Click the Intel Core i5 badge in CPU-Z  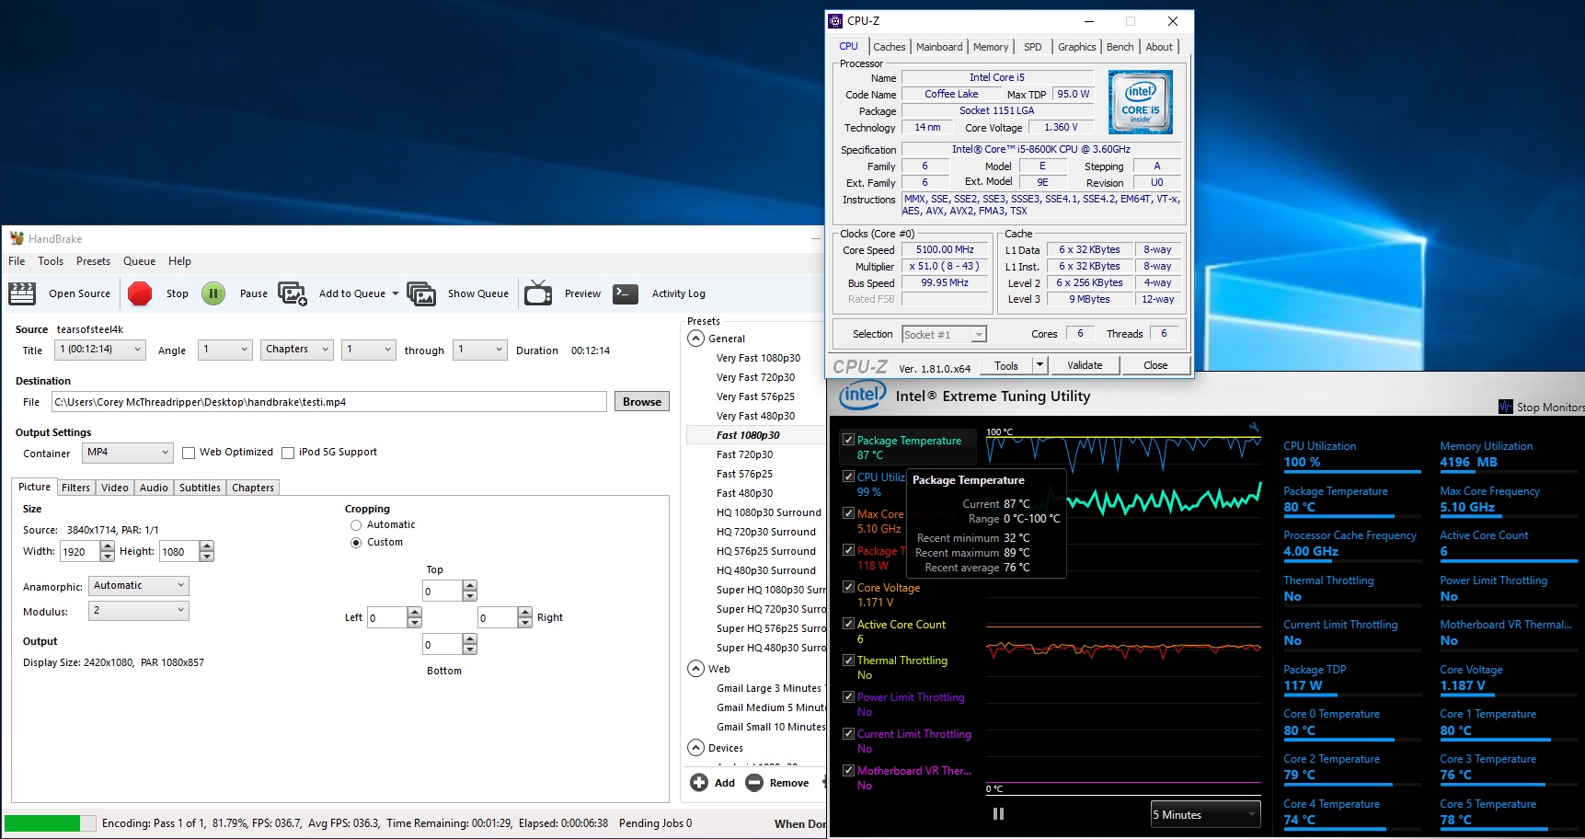click(x=1141, y=102)
